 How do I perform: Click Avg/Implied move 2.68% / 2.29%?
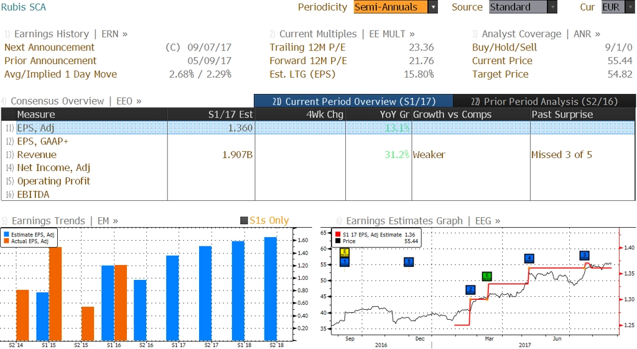point(200,74)
